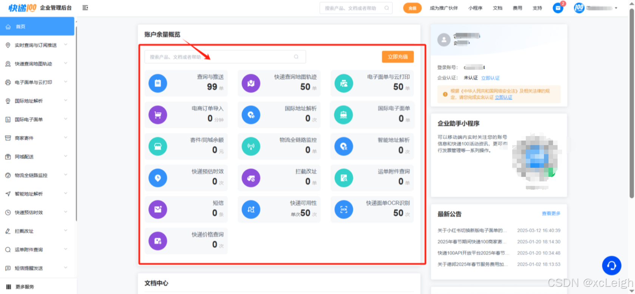
Task: Open 费用 in the top navigation
Action: (517, 8)
